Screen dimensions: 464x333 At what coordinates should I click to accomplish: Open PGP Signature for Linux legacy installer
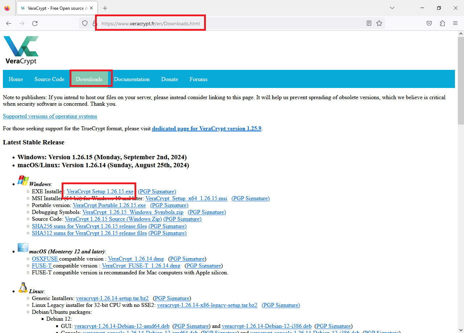[x=281, y=305]
